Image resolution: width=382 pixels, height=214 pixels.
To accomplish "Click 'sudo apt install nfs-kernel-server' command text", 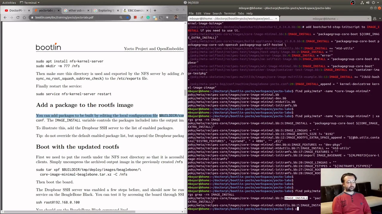I will point(70,61).
